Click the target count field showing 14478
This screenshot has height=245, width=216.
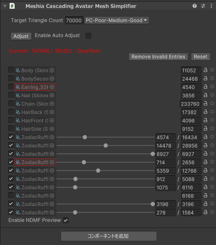click(x=166, y=145)
